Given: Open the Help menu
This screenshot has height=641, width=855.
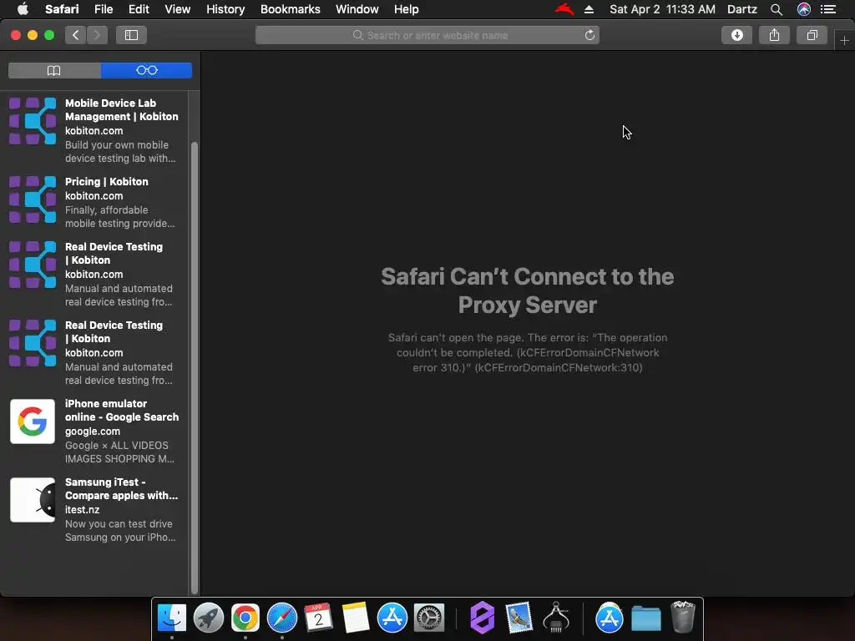Looking at the screenshot, I should point(407,9).
